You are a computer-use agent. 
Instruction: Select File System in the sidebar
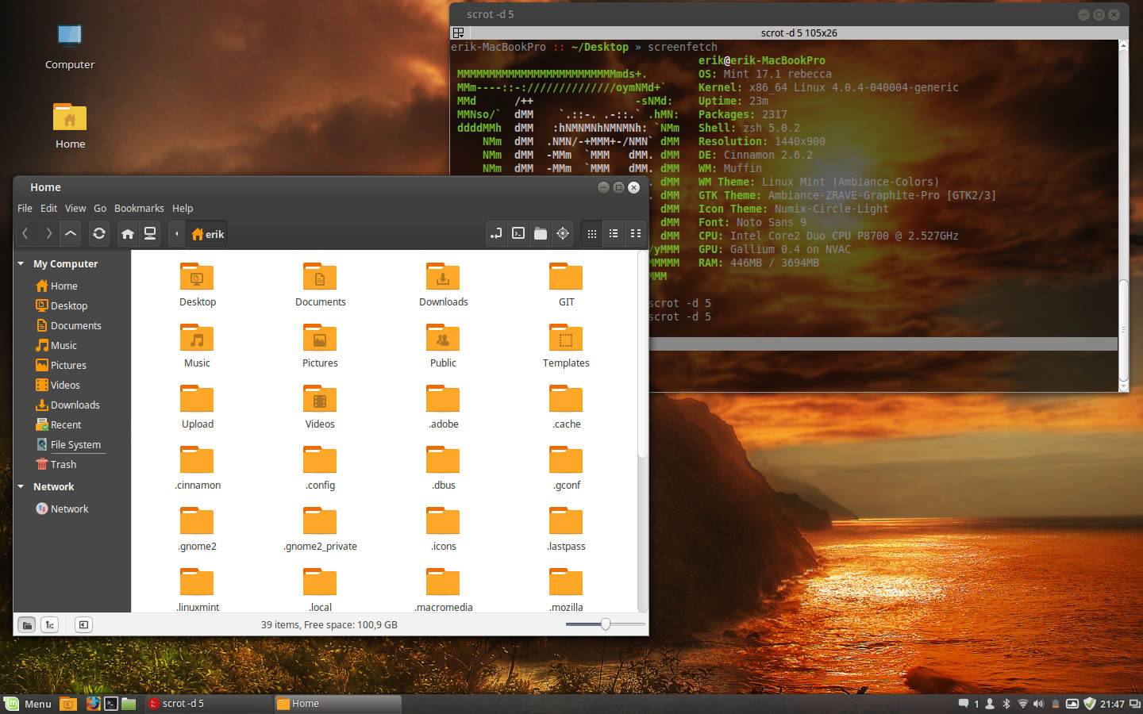tap(75, 444)
